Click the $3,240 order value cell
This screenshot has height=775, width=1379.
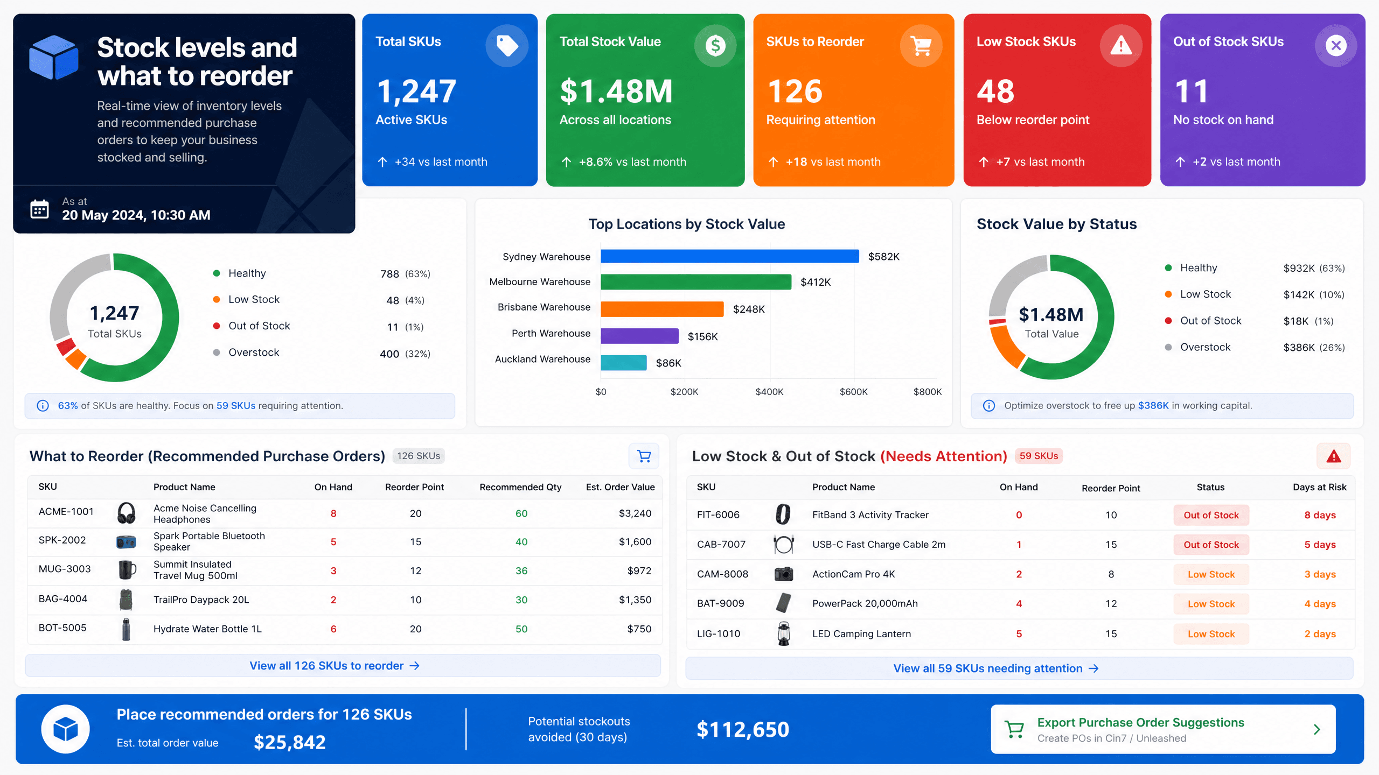(635, 513)
